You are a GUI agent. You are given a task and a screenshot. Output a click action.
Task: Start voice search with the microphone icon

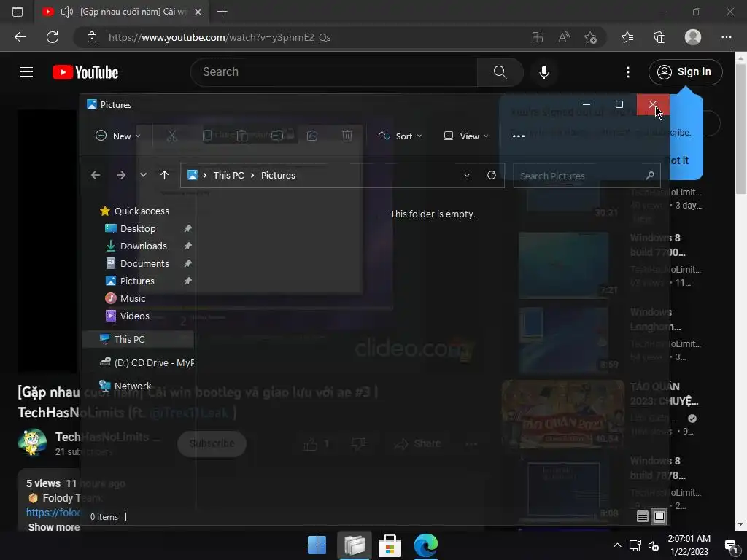tap(544, 72)
